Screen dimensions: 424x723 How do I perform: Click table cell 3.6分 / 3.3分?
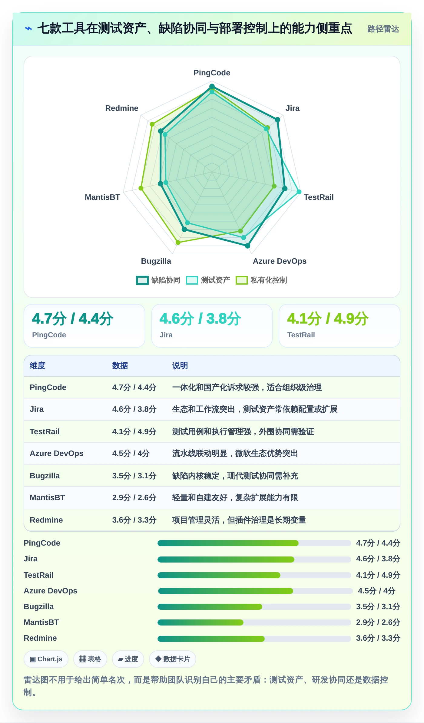(134, 520)
